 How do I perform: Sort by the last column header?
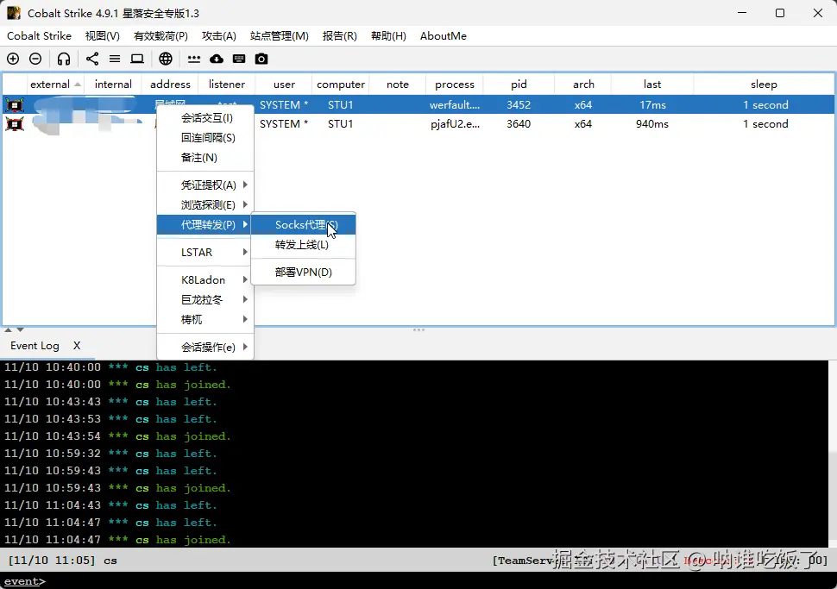point(652,85)
